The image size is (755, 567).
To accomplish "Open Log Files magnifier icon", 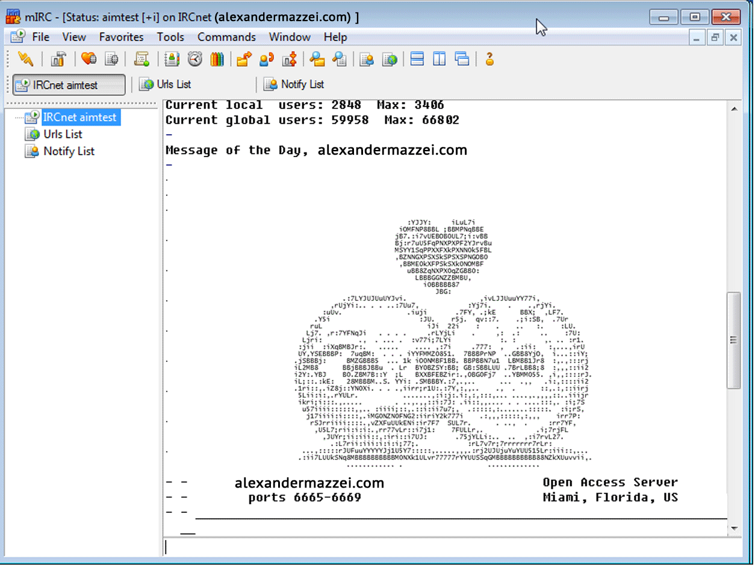I will pyautogui.click(x=340, y=58).
